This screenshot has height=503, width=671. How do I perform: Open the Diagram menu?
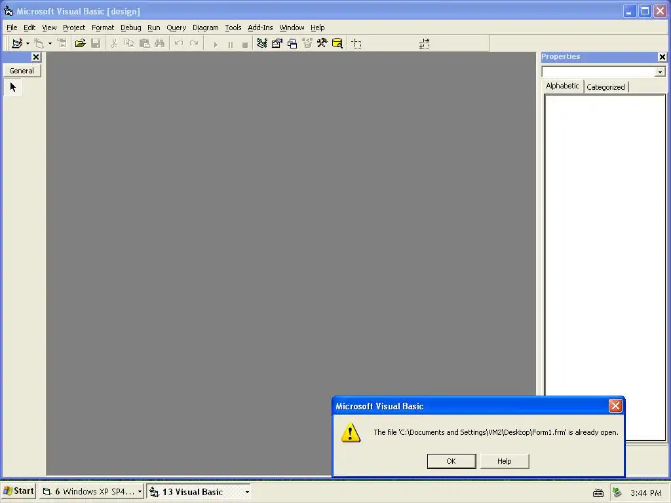pos(205,28)
